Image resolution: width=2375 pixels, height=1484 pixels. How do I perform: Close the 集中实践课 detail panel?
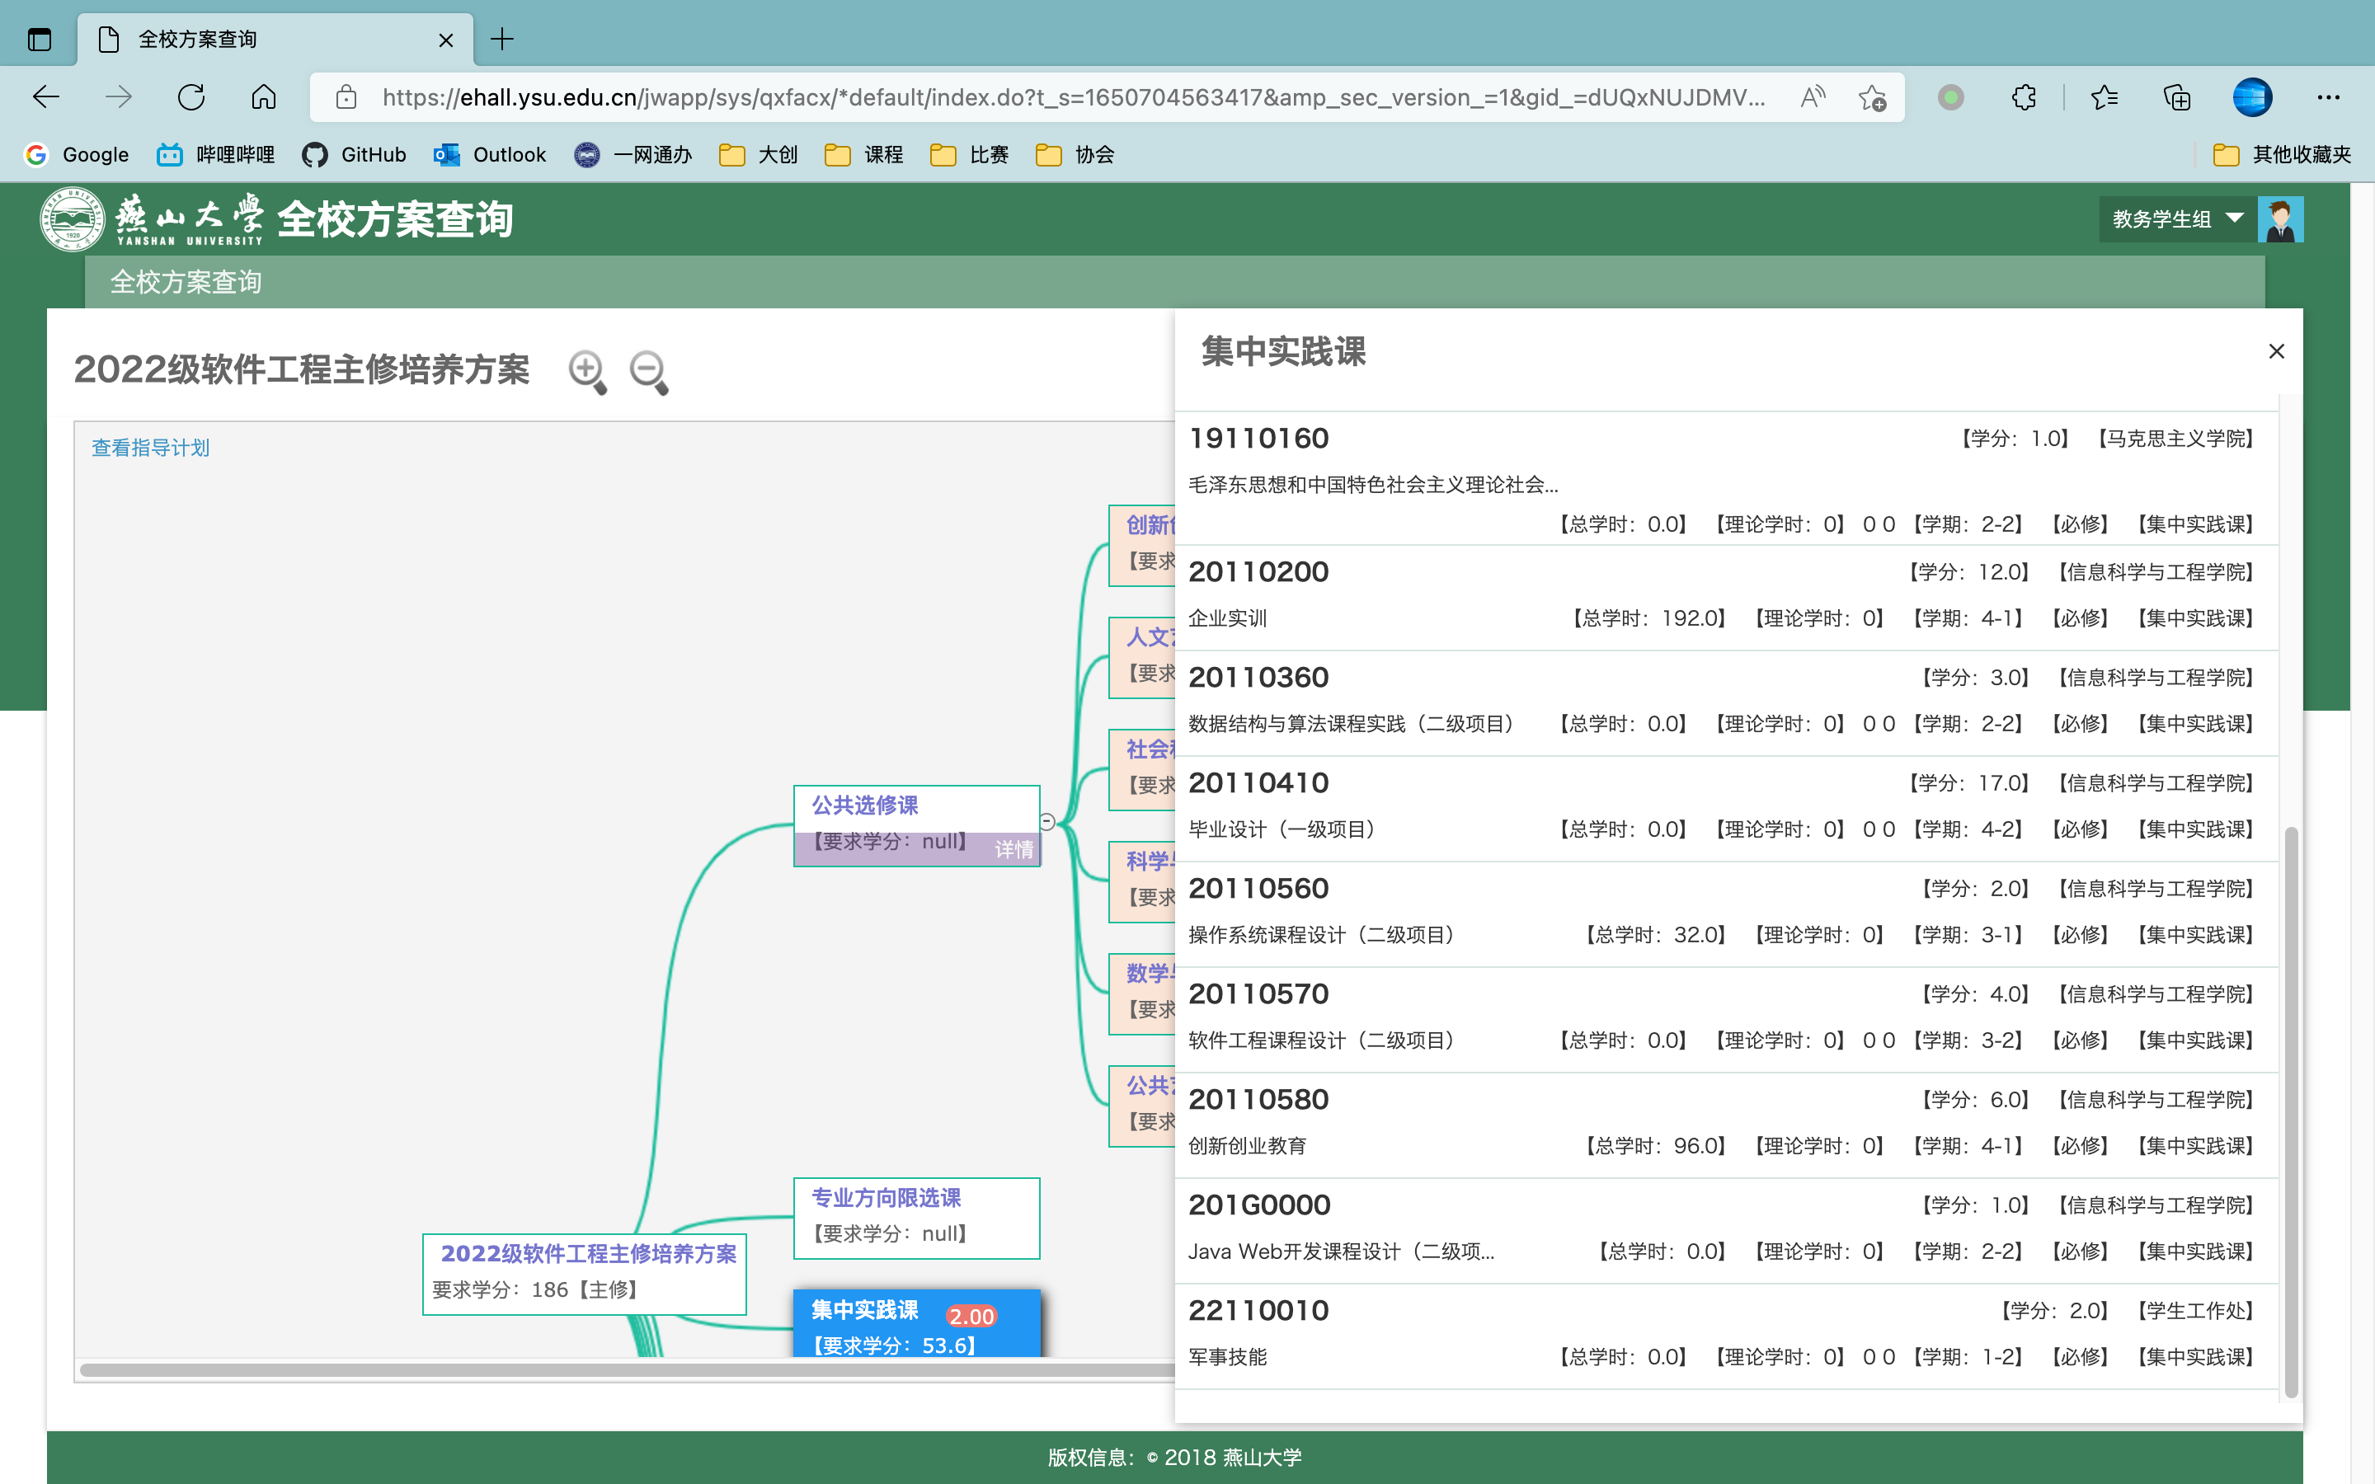pyautogui.click(x=2277, y=351)
